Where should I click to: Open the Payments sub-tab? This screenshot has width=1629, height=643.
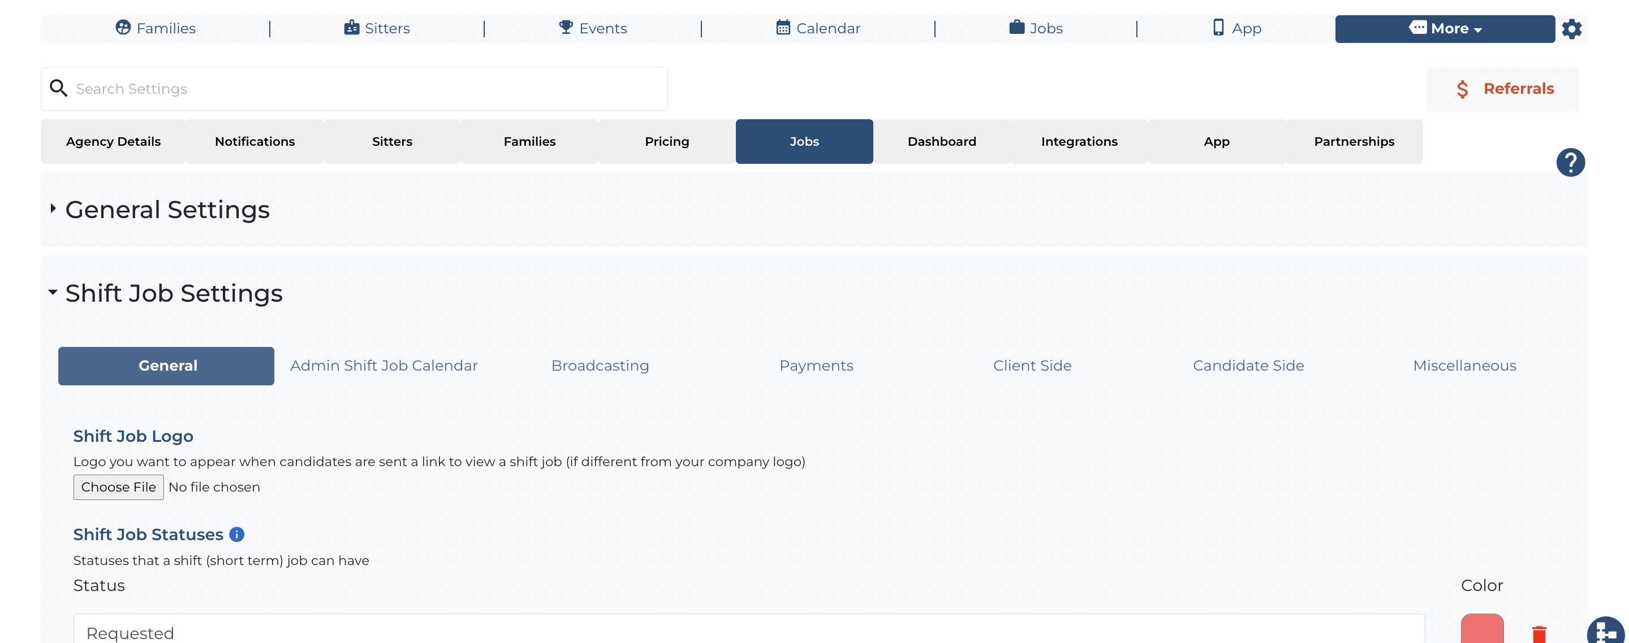[x=816, y=366]
